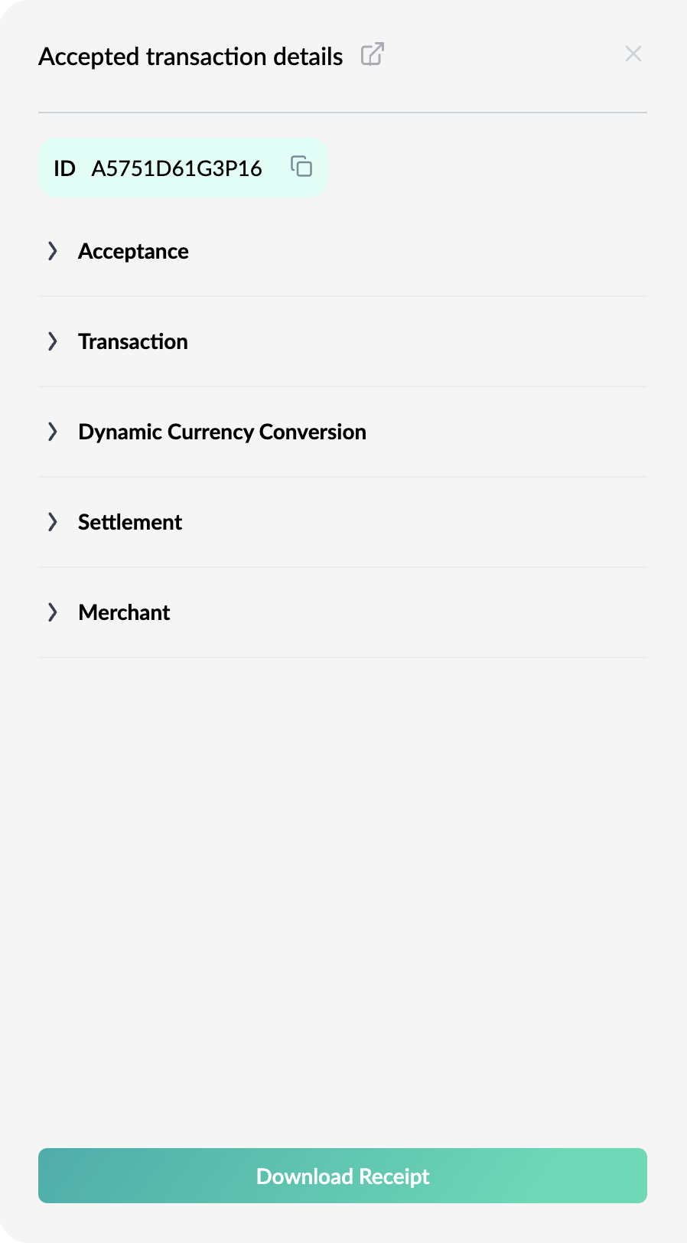This screenshot has width=687, height=1243.
Task: Click blank area in the Settlement row
Action: 413,522
